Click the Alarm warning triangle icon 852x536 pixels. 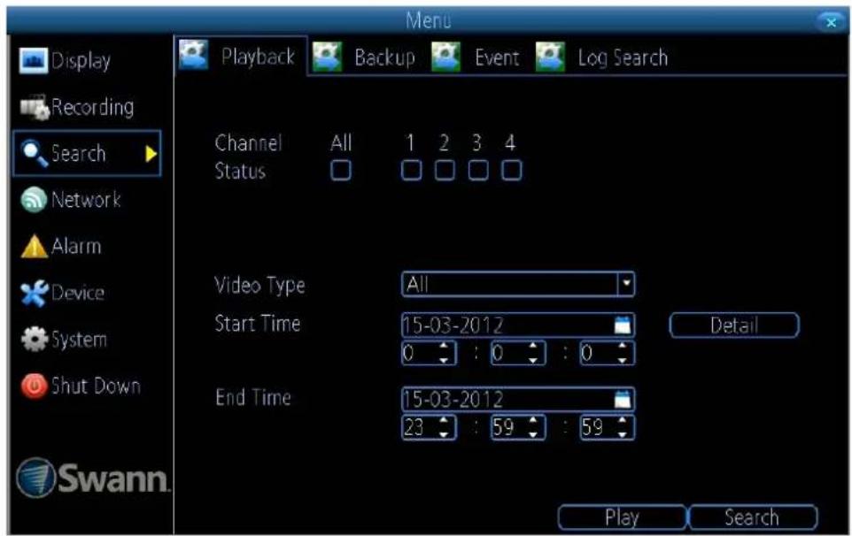(x=35, y=246)
